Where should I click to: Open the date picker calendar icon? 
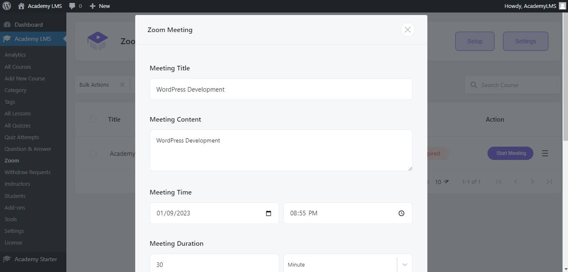[268, 213]
